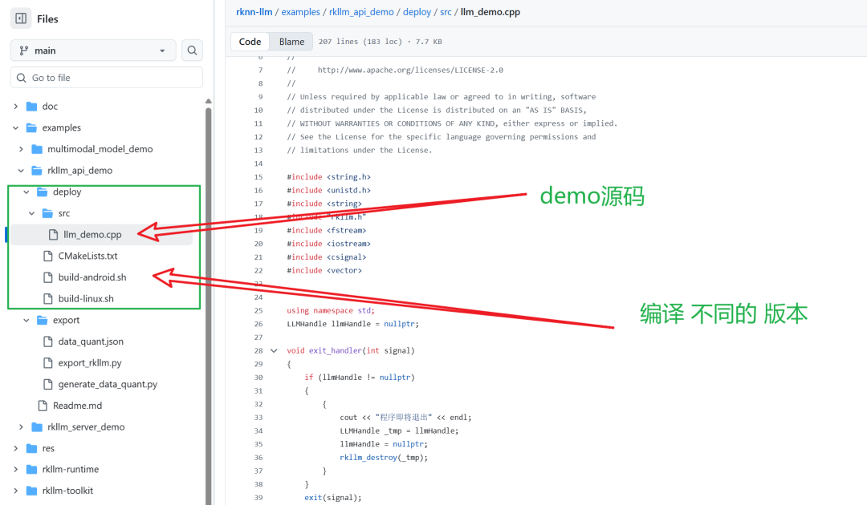Click llm_demo.cpp file icon
This screenshot has width=867, height=505.
pyautogui.click(x=53, y=235)
